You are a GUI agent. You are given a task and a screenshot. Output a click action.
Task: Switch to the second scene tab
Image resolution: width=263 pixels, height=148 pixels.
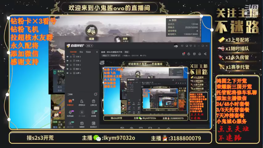pyautogui.click(x=81, y=52)
